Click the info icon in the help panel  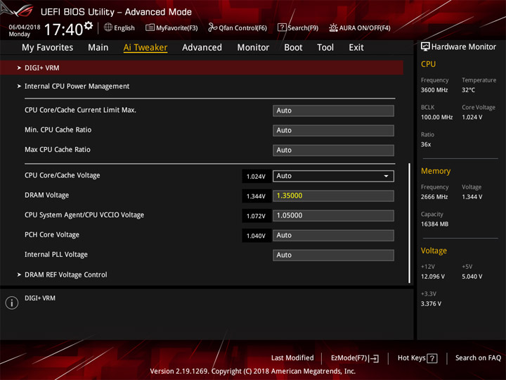(12, 303)
